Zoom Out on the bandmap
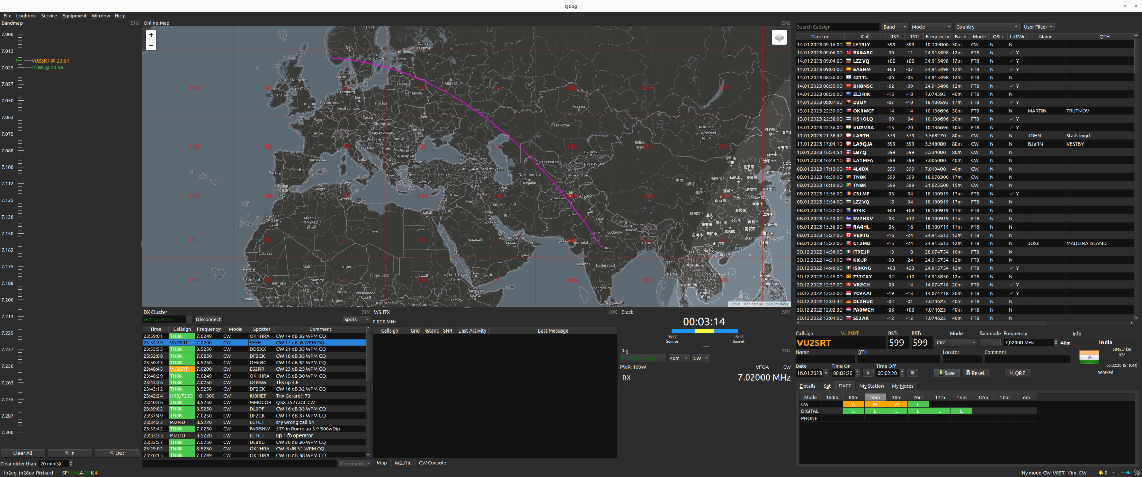The height and width of the screenshot is (477, 1142). [x=117, y=453]
